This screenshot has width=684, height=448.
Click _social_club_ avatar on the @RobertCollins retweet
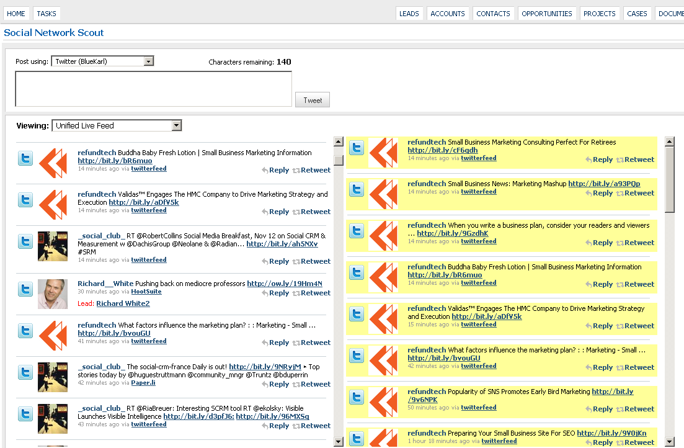(53, 246)
